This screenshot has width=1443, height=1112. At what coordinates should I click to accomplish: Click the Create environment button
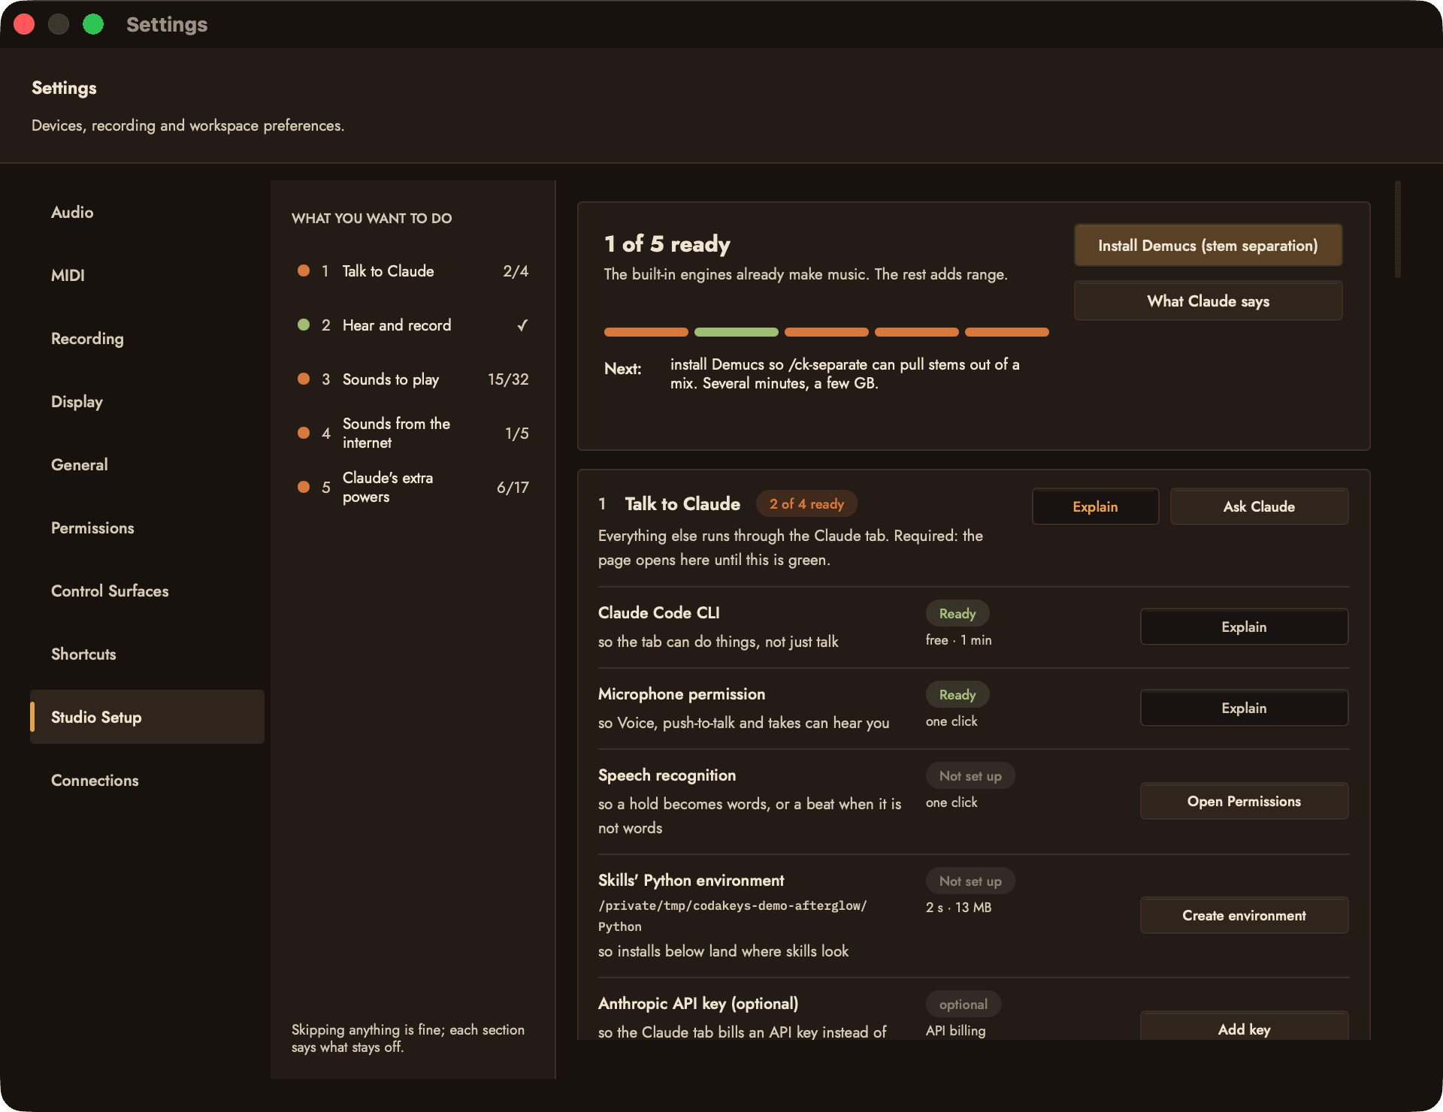click(1244, 915)
